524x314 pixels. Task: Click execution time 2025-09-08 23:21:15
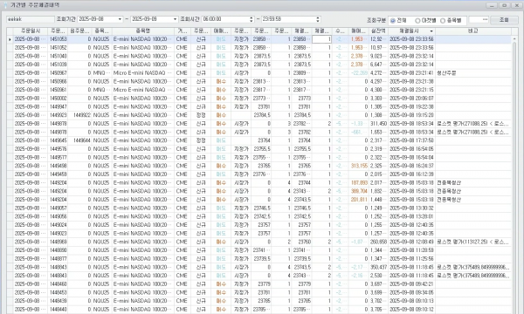point(411,90)
